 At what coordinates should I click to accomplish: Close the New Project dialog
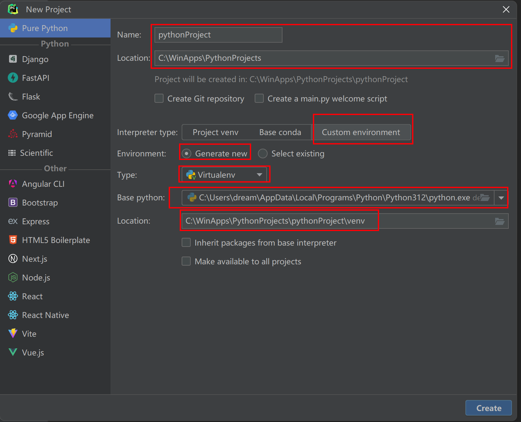tap(506, 9)
